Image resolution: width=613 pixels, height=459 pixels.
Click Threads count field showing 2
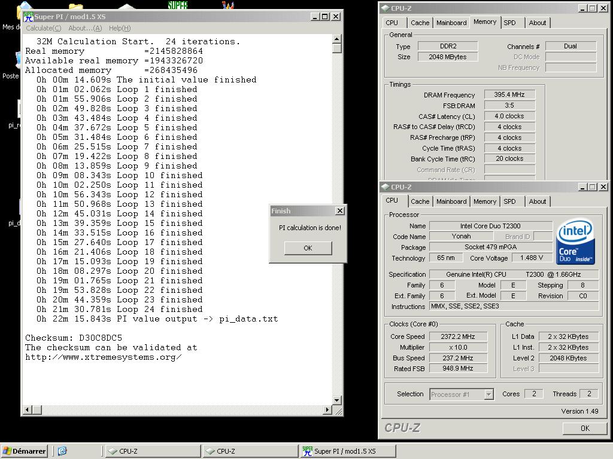(x=589, y=394)
